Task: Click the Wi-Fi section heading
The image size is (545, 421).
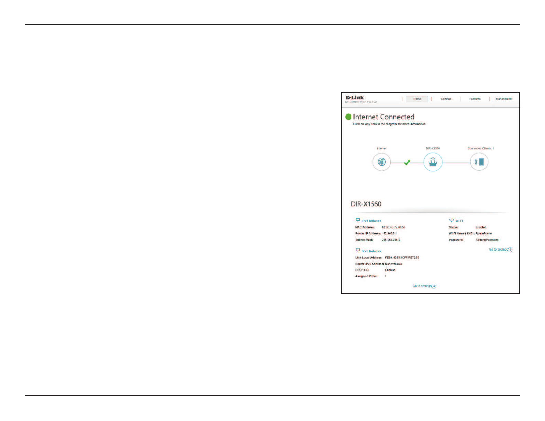Action: (459, 221)
